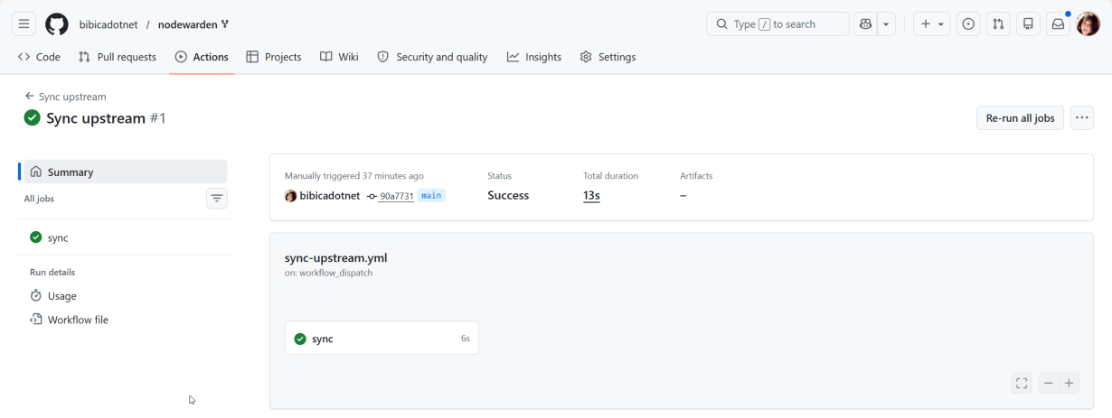Open the workflow run more options menu
The width and height of the screenshot is (1112, 418).
(x=1081, y=118)
